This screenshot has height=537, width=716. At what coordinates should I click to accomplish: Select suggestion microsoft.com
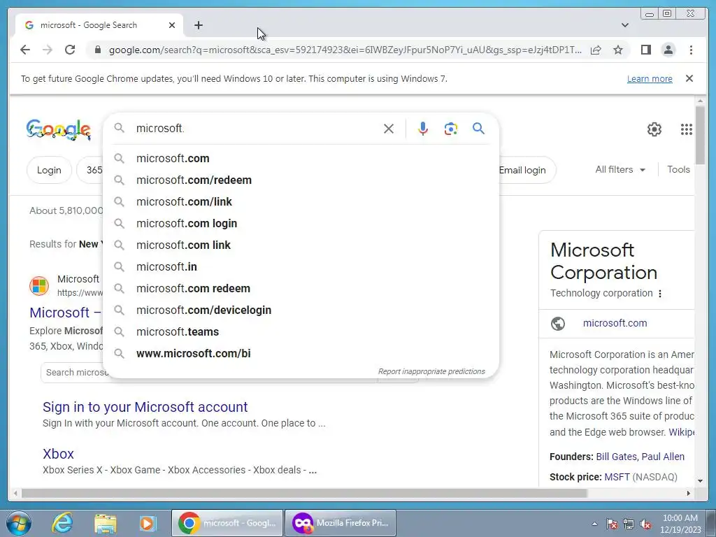(x=301, y=159)
